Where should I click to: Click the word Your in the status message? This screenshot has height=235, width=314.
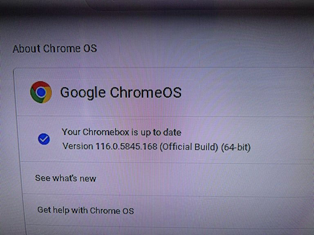(x=71, y=132)
